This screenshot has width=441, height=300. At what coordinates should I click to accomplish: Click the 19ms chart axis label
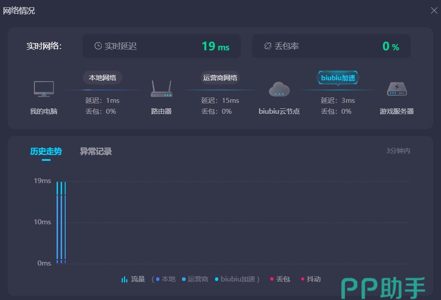point(42,181)
